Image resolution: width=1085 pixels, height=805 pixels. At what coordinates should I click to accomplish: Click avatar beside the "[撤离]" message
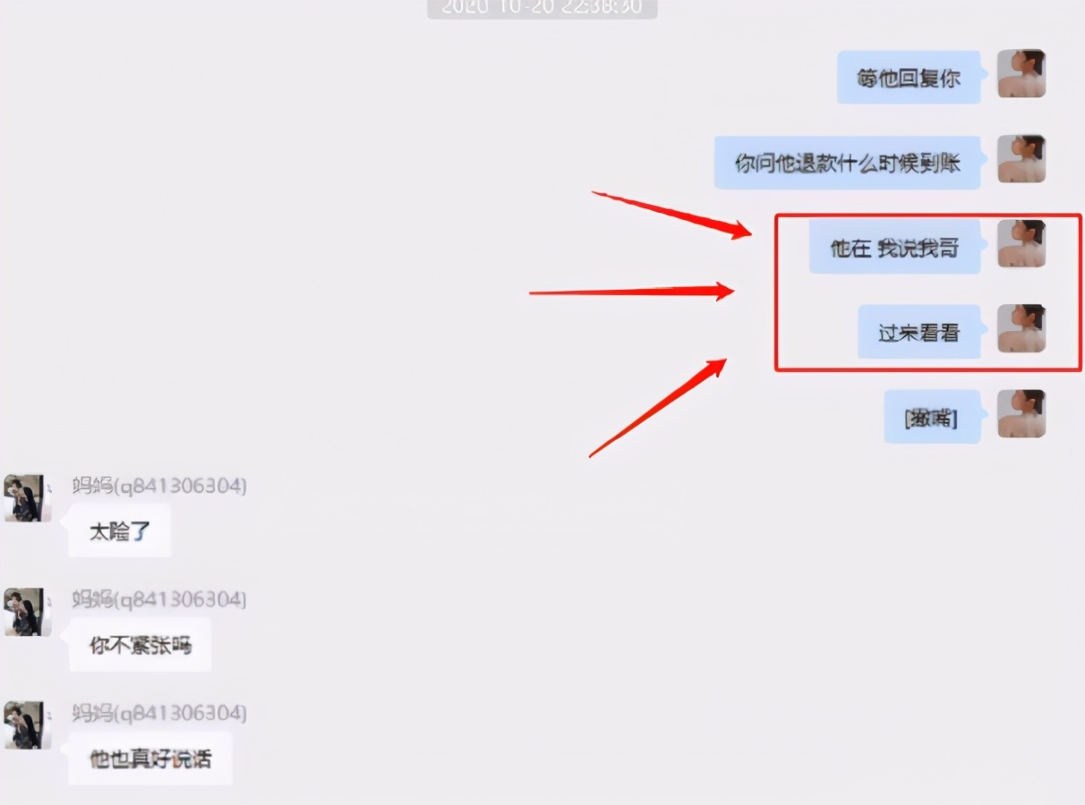(x=1021, y=413)
